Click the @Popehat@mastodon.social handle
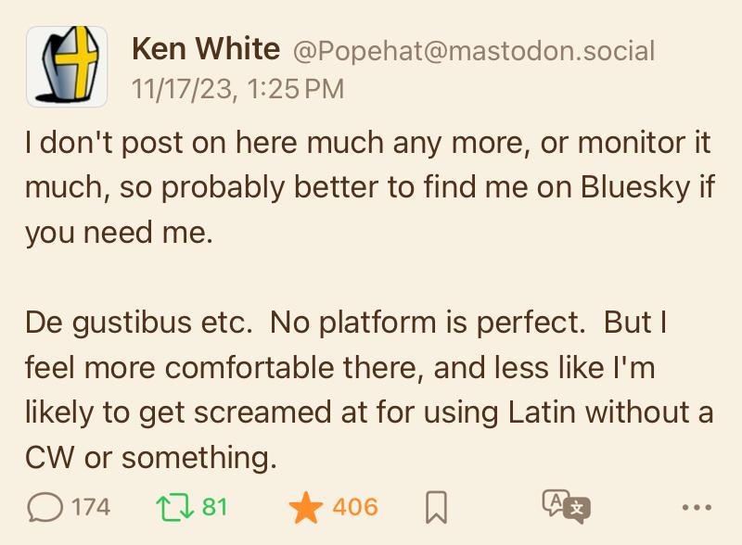This screenshot has width=742, height=545. [474, 51]
